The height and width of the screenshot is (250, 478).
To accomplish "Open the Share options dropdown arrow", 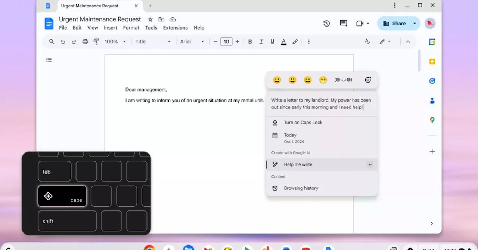I will click(x=415, y=23).
